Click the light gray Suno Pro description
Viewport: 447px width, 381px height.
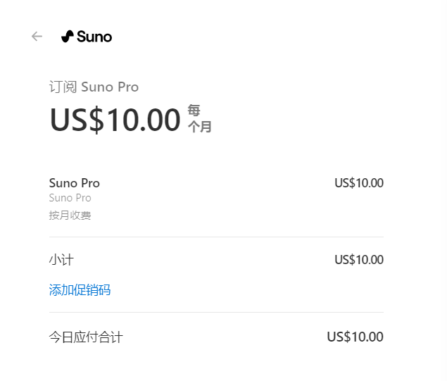pos(70,198)
